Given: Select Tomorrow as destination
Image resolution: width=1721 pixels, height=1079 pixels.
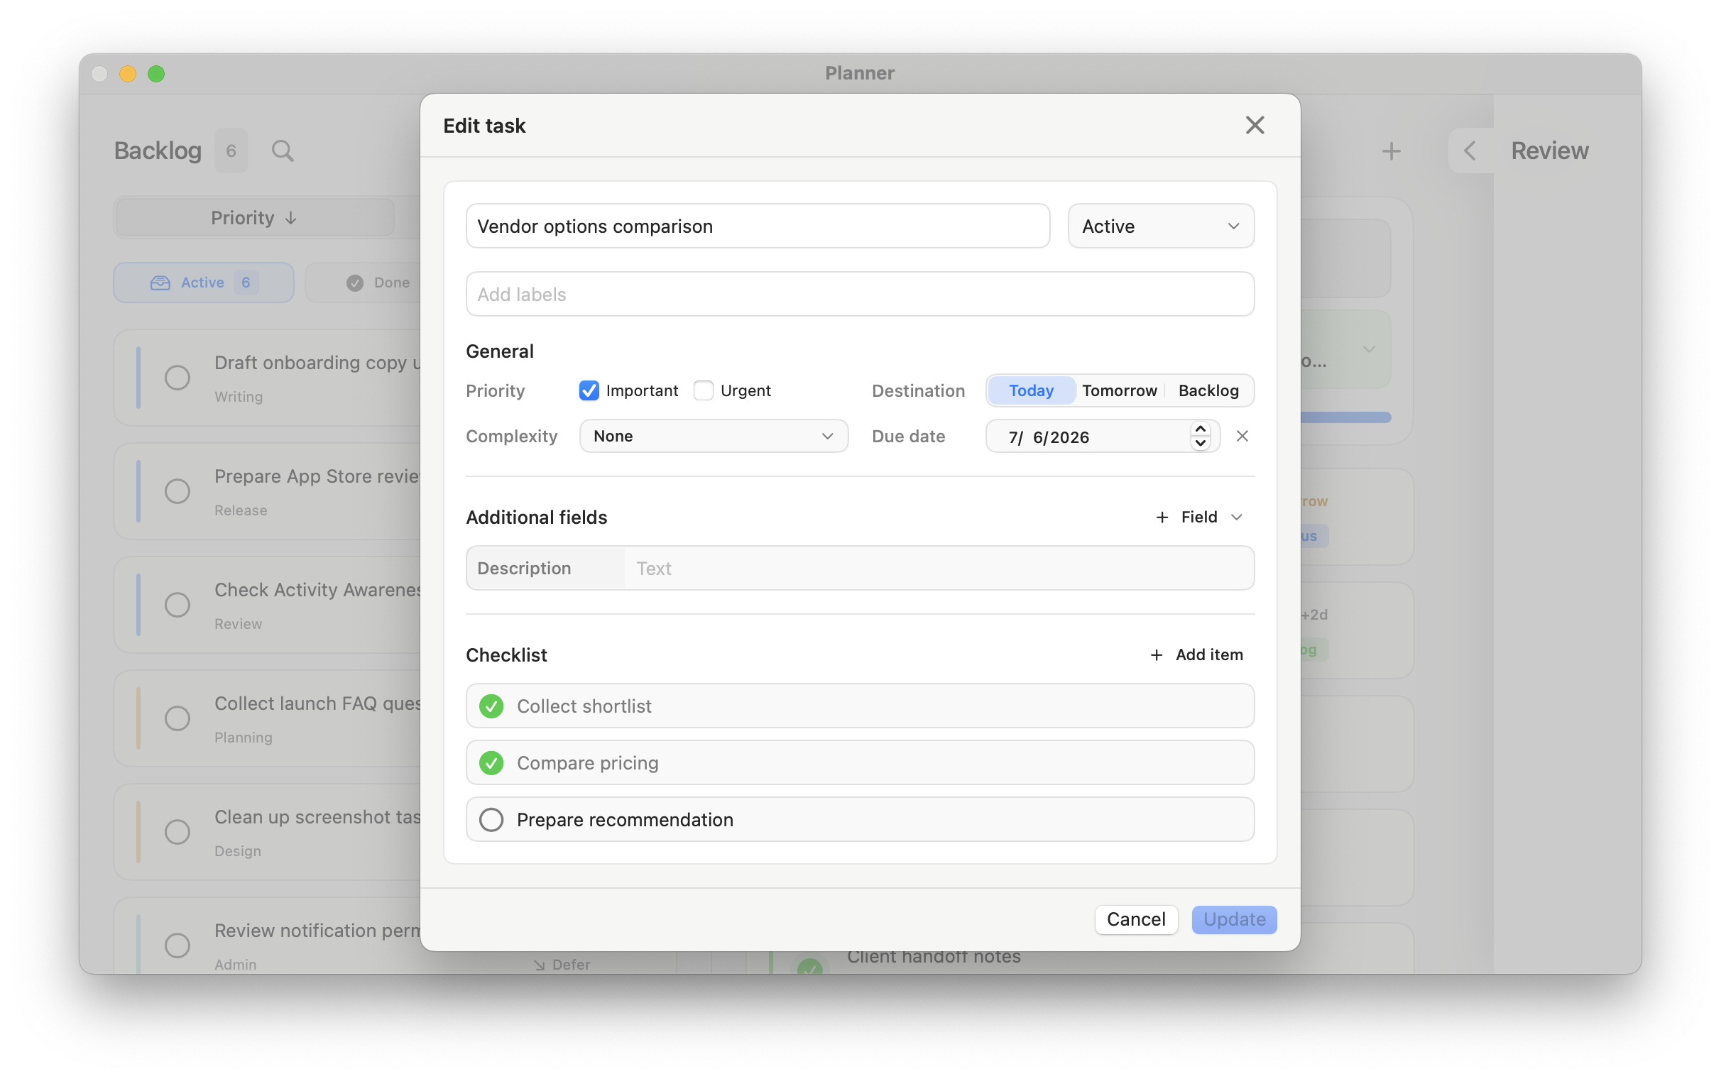Looking at the screenshot, I should [x=1119, y=390].
